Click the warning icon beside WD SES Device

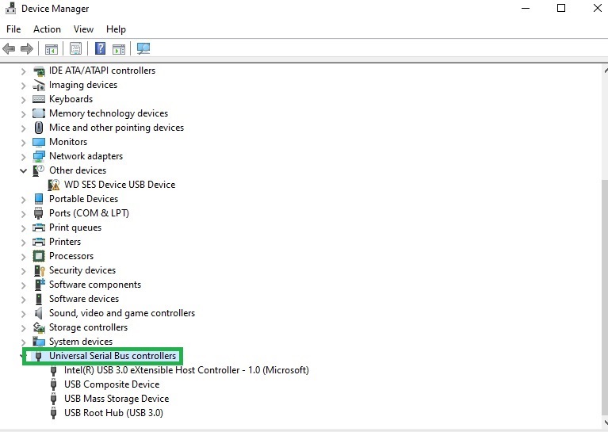pos(54,185)
